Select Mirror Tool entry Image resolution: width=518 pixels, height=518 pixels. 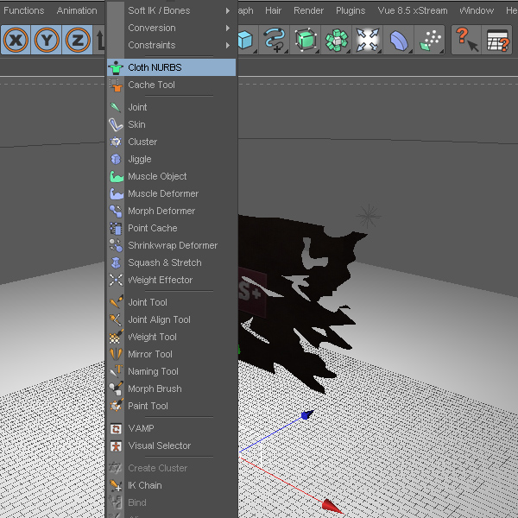coord(171,354)
